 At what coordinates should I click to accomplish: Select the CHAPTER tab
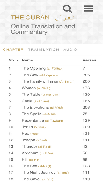click(x=13, y=50)
